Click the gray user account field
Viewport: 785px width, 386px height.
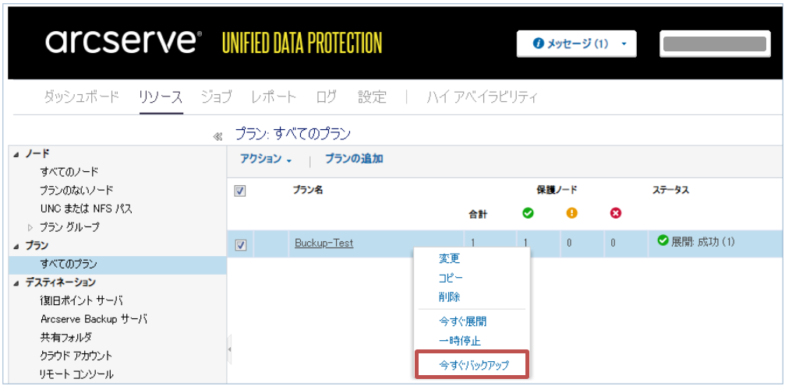pos(714,44)
